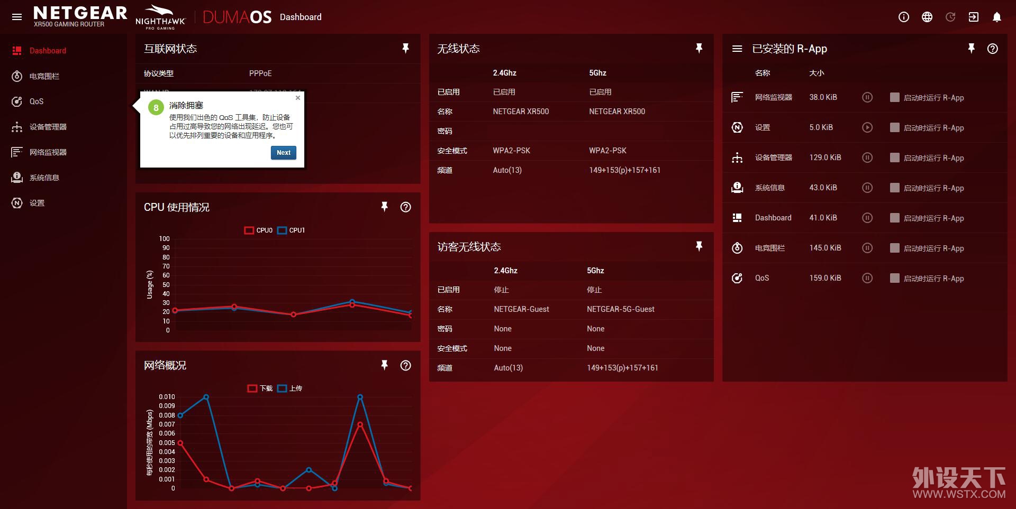
Task: Click the info icon in top bar
Action: [x=904, y=17]
